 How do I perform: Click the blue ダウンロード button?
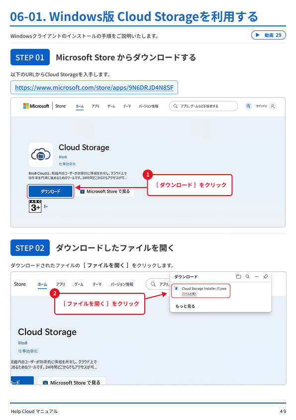click(x=50, y=192)
